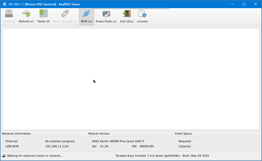Screen dimensions: 262x161
Task: Click the RealVNC logo in title bar
Action: (4, 4)
